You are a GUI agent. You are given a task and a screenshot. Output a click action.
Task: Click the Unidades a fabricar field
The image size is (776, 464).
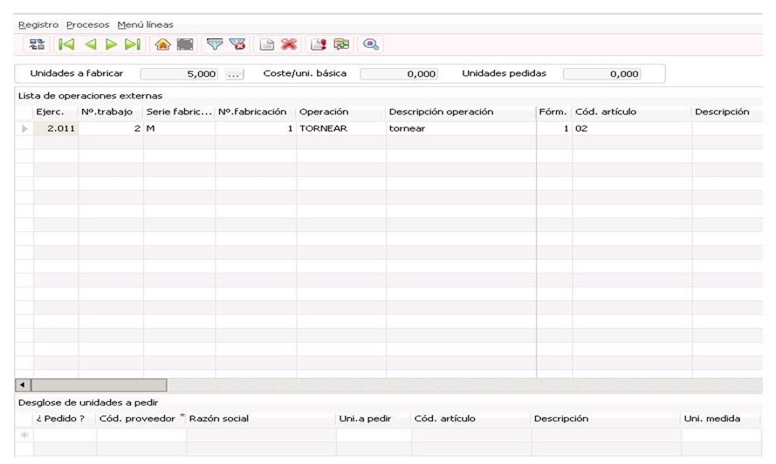pyautogui.click(x=179, y=74)
